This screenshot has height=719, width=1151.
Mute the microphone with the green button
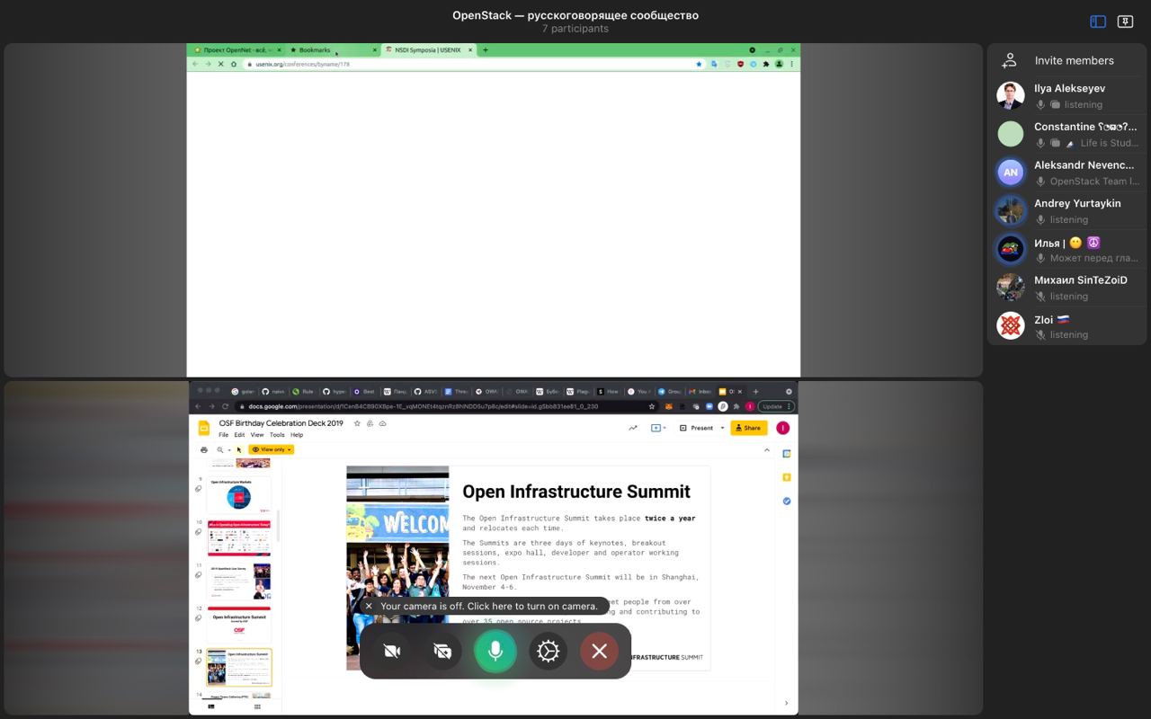coord(495,651)
